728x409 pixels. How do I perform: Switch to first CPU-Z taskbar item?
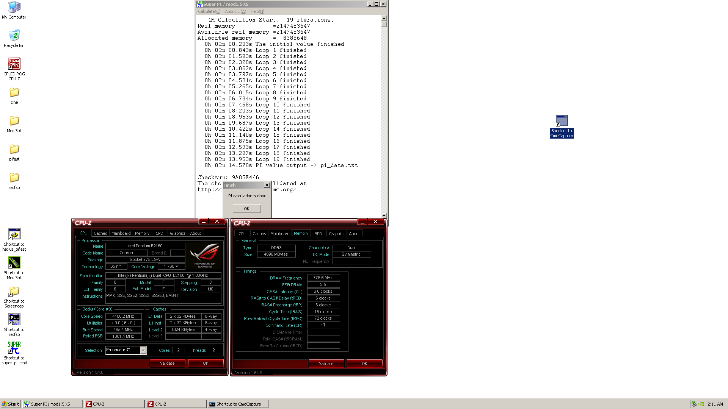[115, 404]
